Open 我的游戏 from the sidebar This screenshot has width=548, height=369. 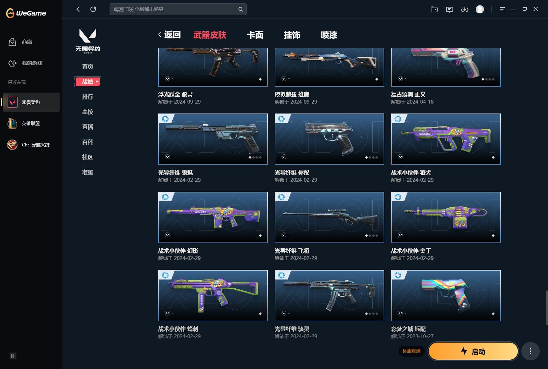pos(12,63)
